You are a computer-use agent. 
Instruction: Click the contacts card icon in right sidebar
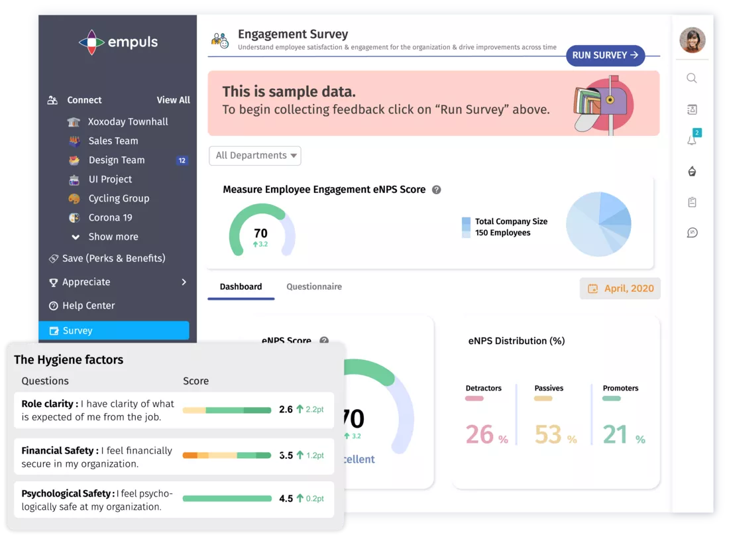692,109
